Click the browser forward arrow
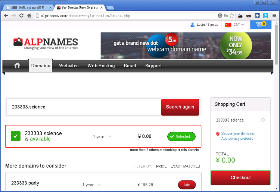This screenshot has width=280, height=192. click(x=13, y=16)
